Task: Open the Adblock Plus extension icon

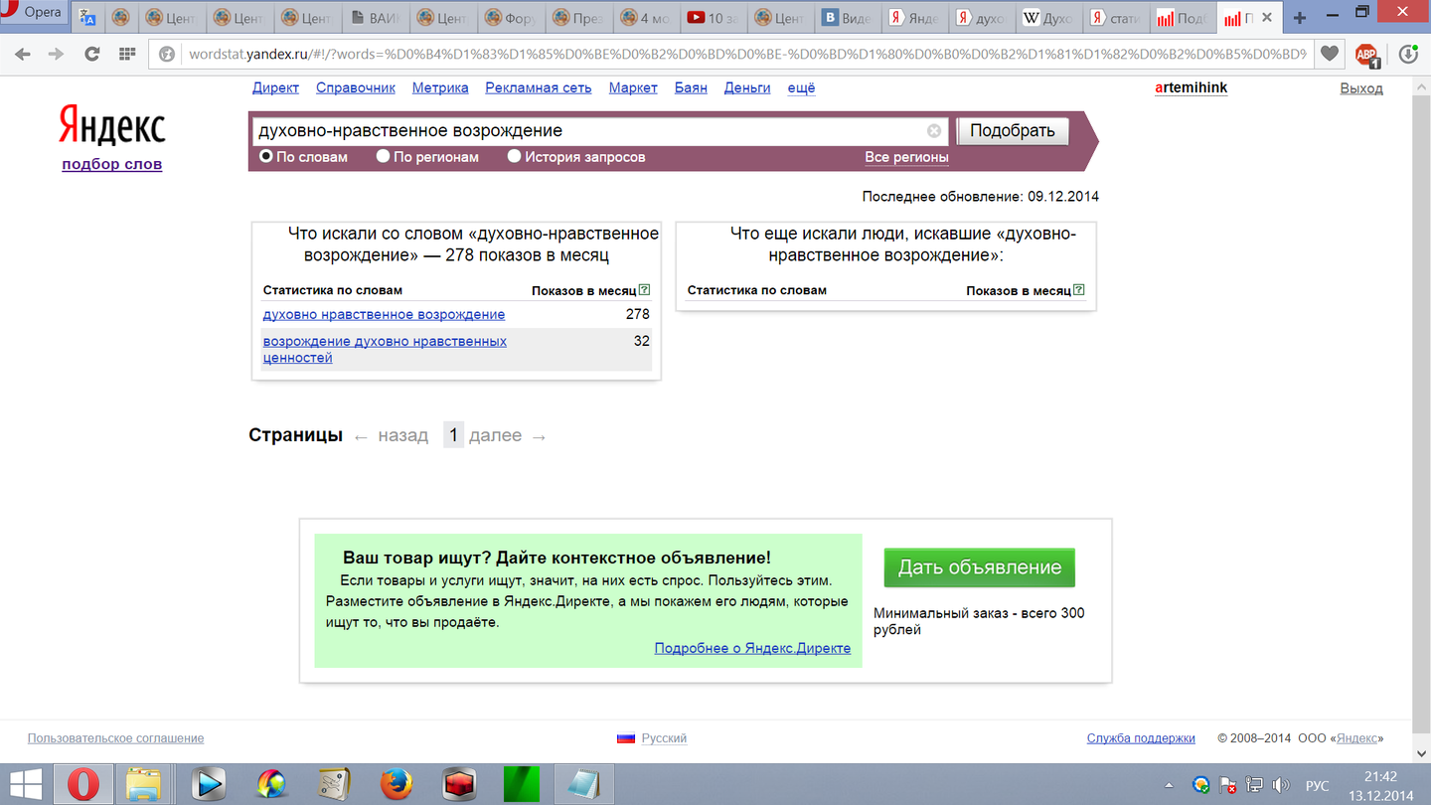Action: [x=1367, y=56]
